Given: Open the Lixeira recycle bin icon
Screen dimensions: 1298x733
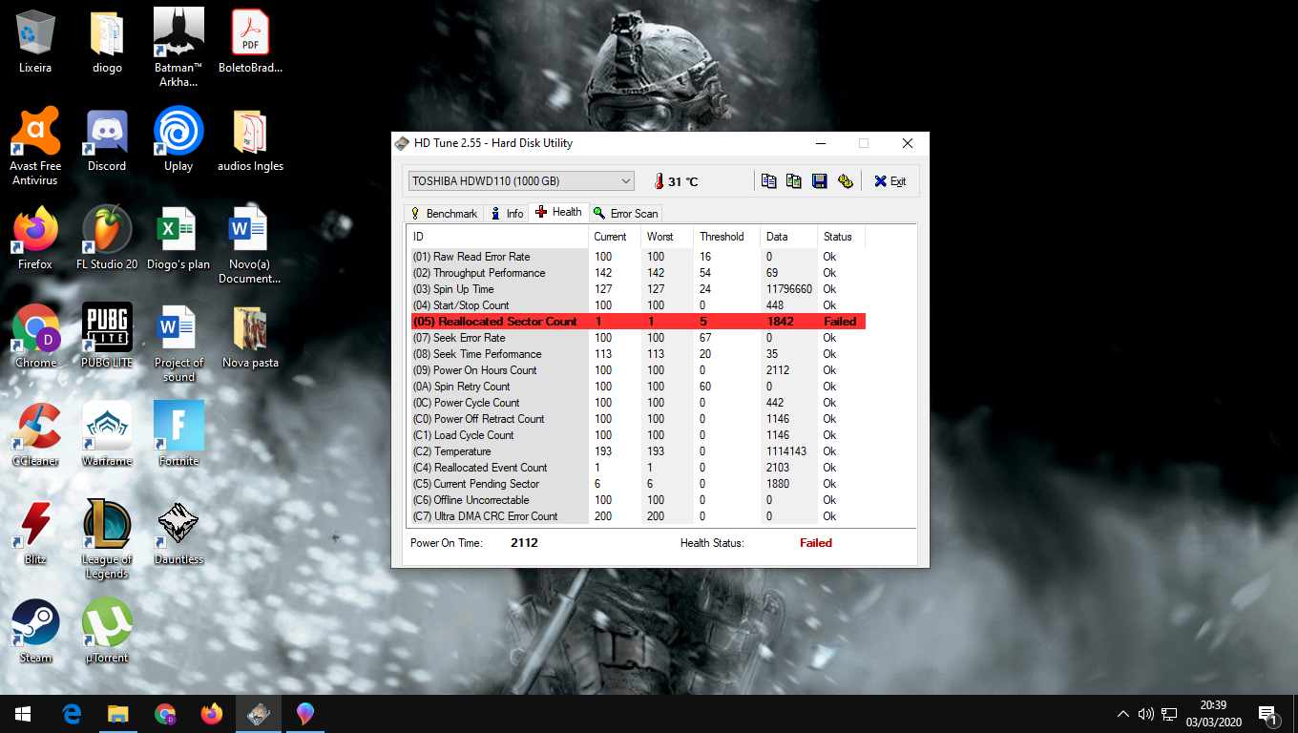Looking at the screenshot, I should tap(35, 43).
